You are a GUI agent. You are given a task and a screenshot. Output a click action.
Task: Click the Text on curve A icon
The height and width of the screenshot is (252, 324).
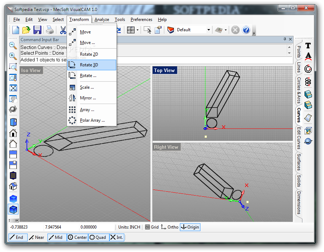coord(308,56)
